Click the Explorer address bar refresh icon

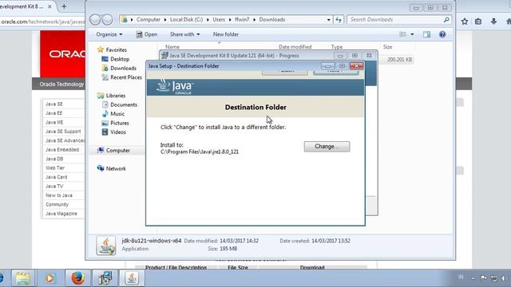pos(339,19)
